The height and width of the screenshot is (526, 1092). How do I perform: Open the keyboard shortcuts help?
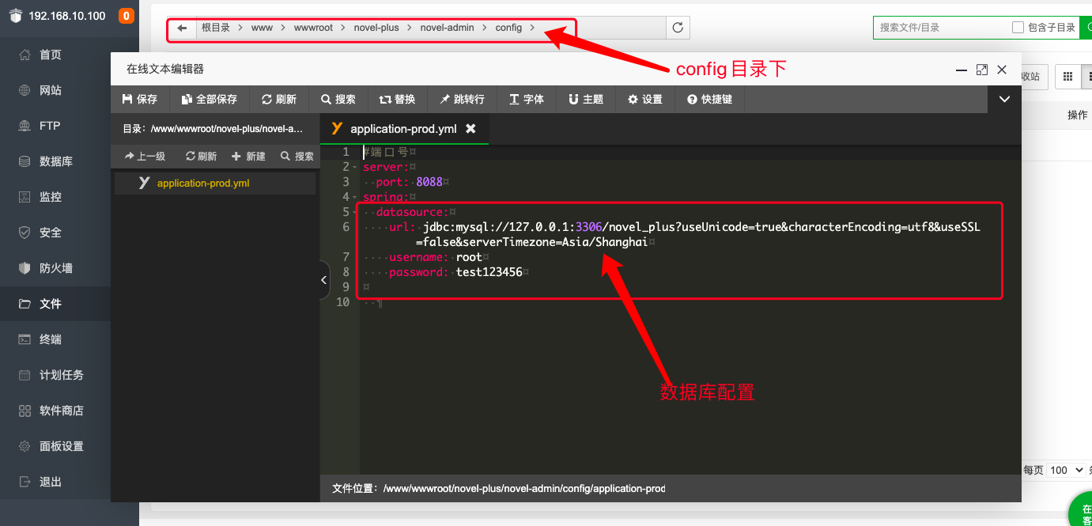coord(710,99)
